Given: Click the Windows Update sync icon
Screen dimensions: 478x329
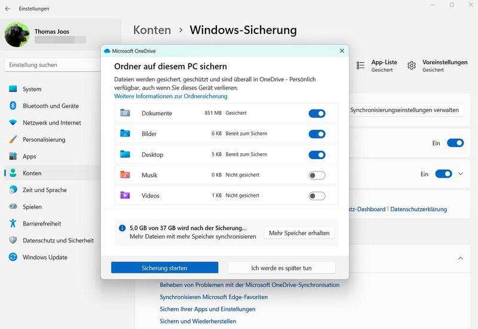Looking at the screenshot, I should tap(13, 257).
